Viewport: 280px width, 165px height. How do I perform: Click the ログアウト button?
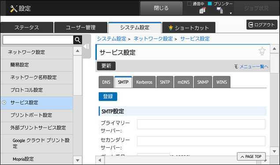[x=262, y=25]
